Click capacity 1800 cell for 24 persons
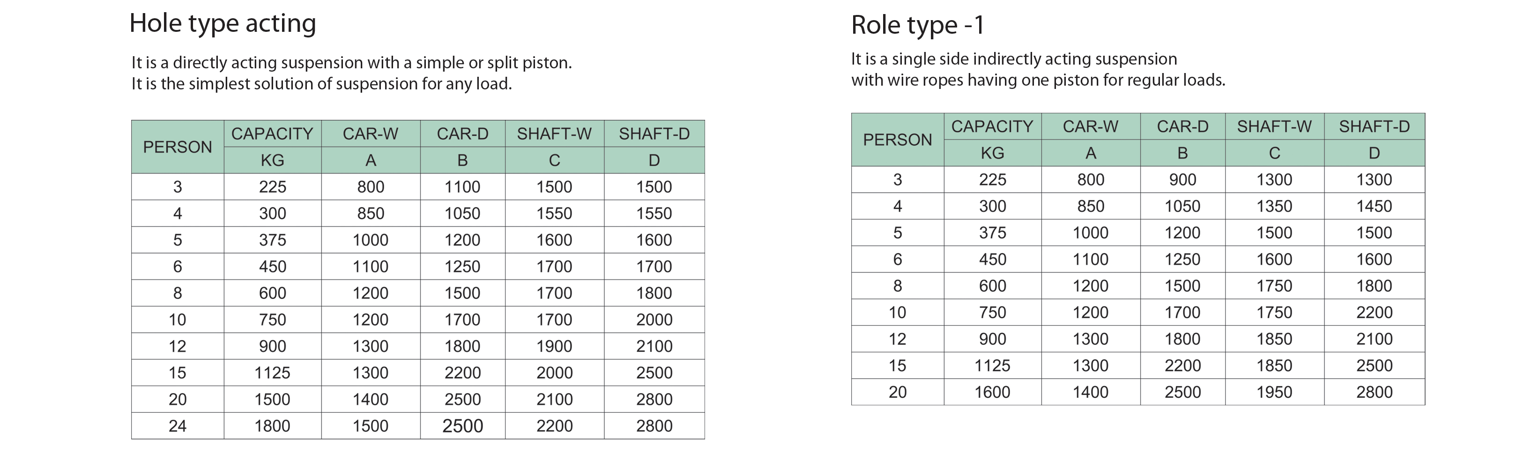Image resolution: width=1524 pixels, height=454 pixels. (272, 425)
